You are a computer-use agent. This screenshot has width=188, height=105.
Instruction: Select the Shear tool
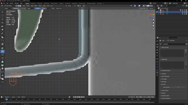(2, 79)
